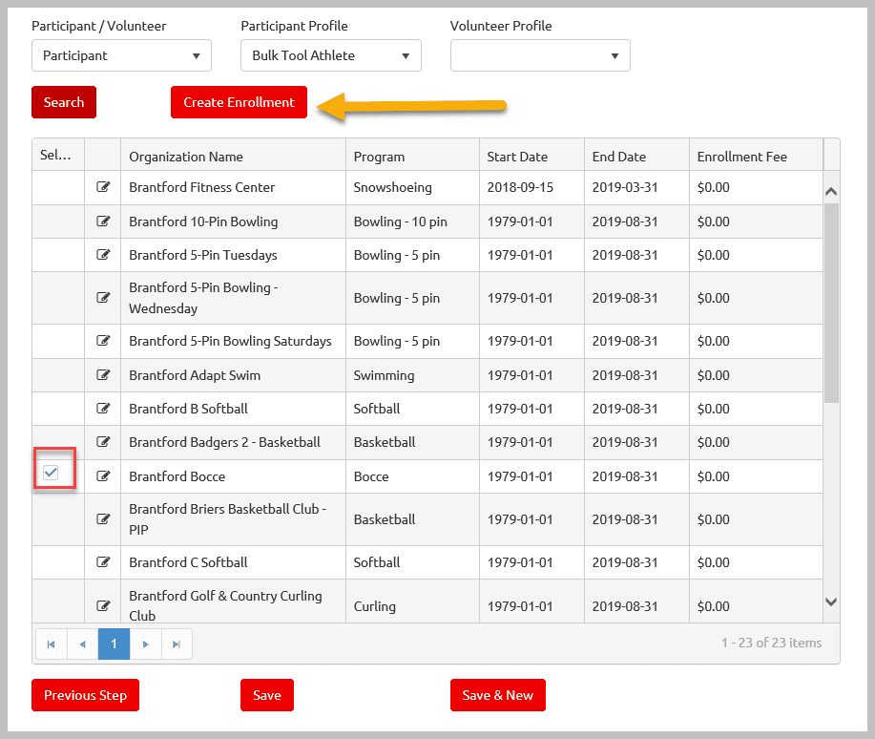Click Brantford B Softball organization name
This screenshot has width=875, height=739.
188,409
